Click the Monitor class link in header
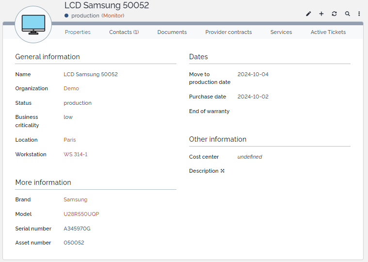The width and height of the screenshot is (368, 262). [x=113, y=16]
